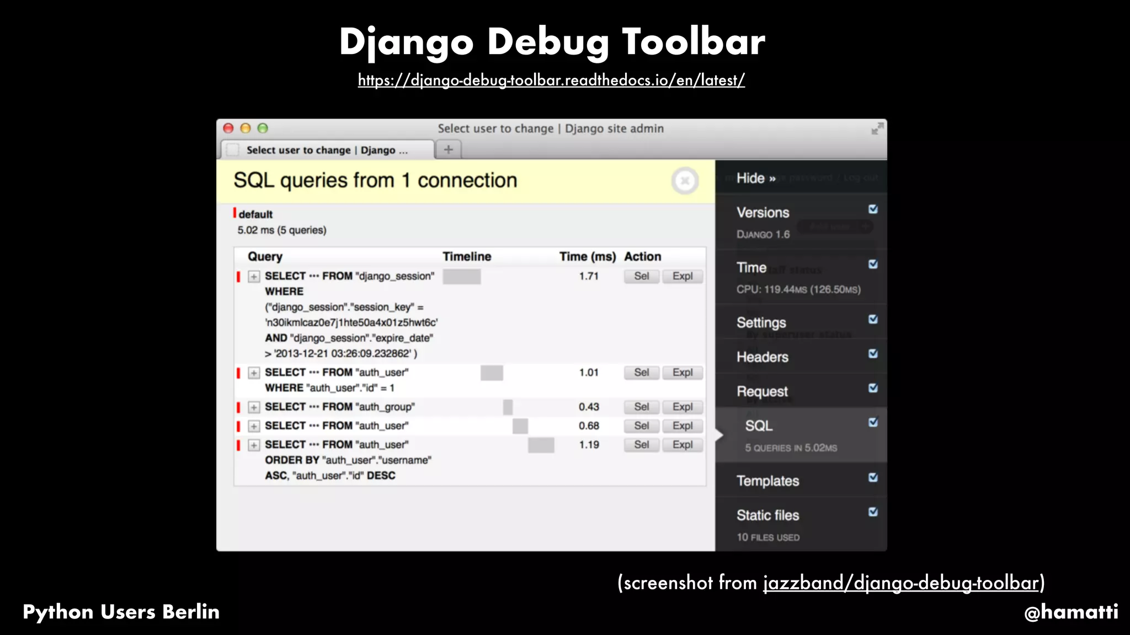This screenshot has height=635, width=1130.
Task: Click the '0.43' time value
Action: (x=589, y=407)
